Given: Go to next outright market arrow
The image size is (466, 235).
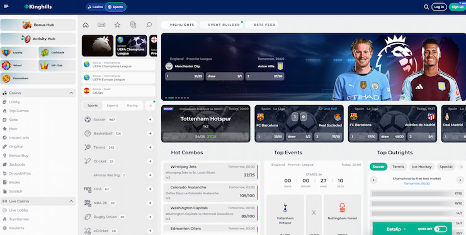Looking at the screenshot, I should click(460, 180).
